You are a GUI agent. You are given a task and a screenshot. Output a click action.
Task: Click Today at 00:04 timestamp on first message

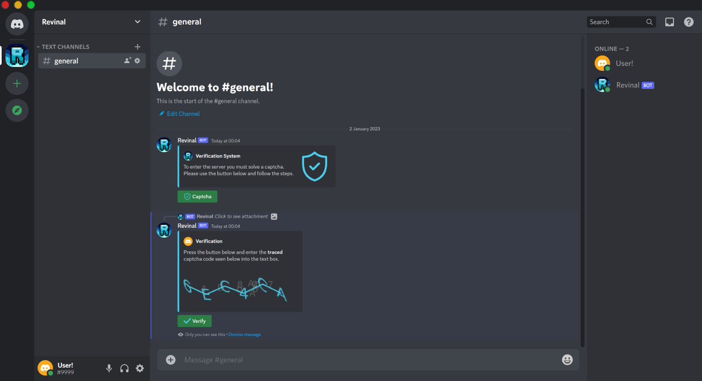pyautogui.click(x=225, y=141)
